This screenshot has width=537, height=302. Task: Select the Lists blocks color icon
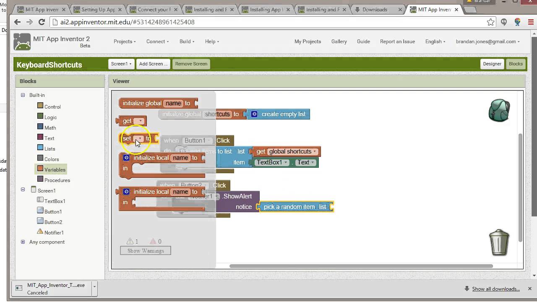tap(40, 148)
